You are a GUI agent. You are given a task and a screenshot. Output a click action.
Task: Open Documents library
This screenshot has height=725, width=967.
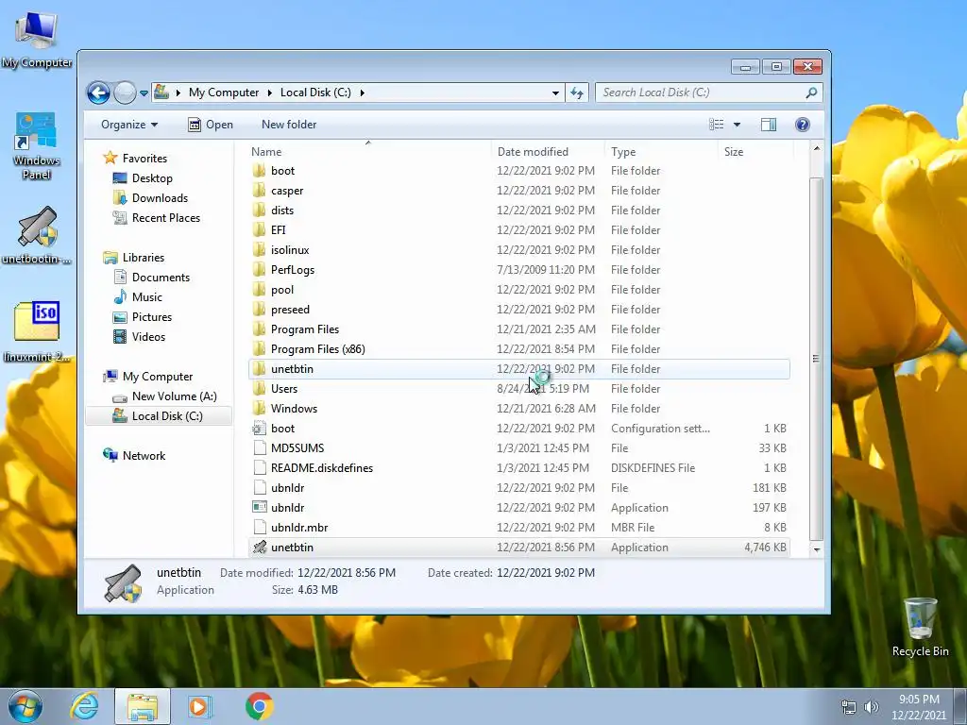(161, 278)
